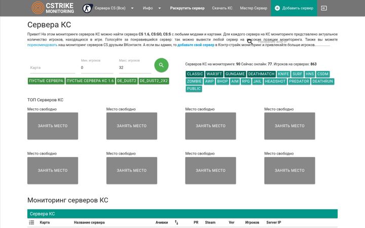Click the green search magnifier button
This screenshot has height=228, width=365.
point(161,65)
